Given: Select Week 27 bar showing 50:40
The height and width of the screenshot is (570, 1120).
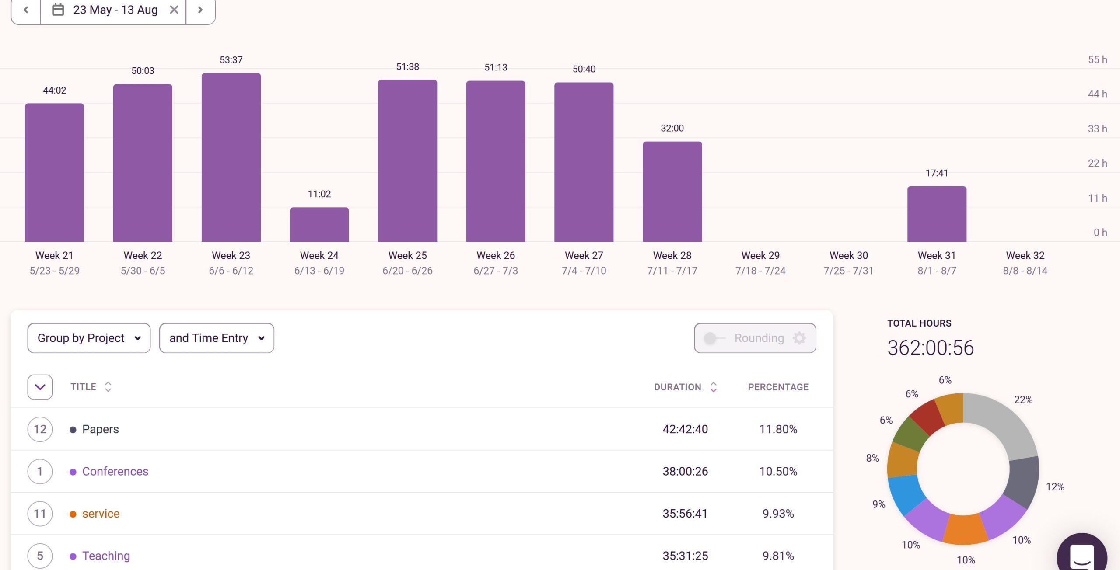Looking at the screenshot, I should [x=584, y=162].
